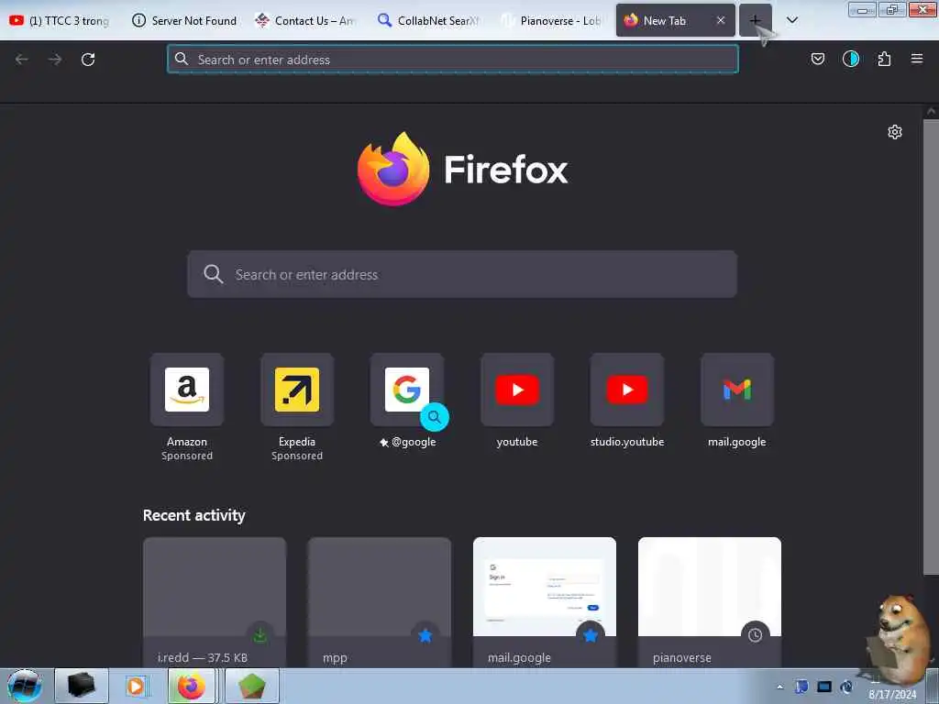The image size is (939, 704).
Task: Switch to the TTCC 3 trong YouTube tab
Action: [x=60, y=20]
